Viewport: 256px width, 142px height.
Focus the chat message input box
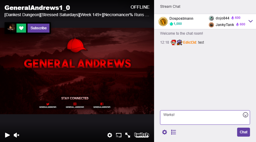pyautogui.click(x=205, y=117)
